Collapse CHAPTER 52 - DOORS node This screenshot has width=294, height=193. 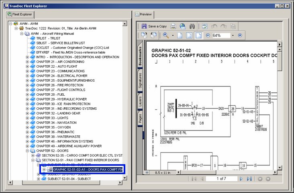click(x=27, y=151)
